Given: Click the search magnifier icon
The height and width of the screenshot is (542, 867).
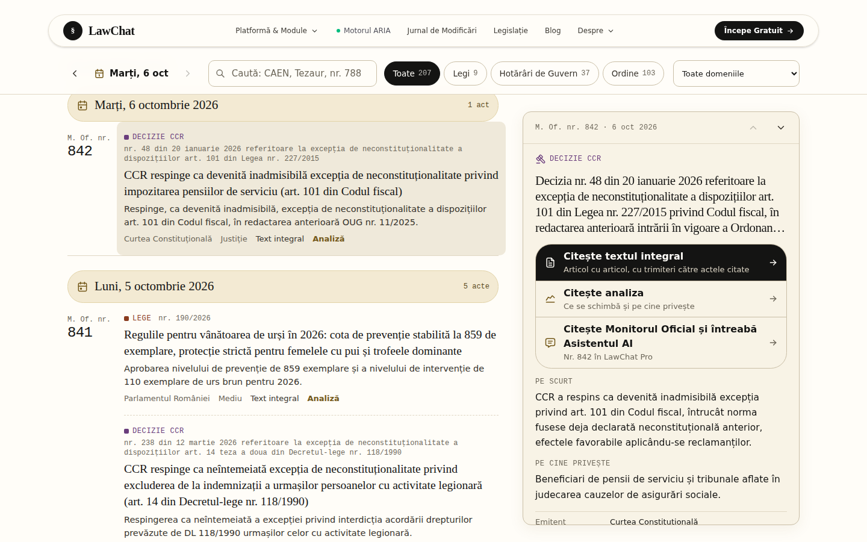Looking at the screenshot, I should 220,73.
